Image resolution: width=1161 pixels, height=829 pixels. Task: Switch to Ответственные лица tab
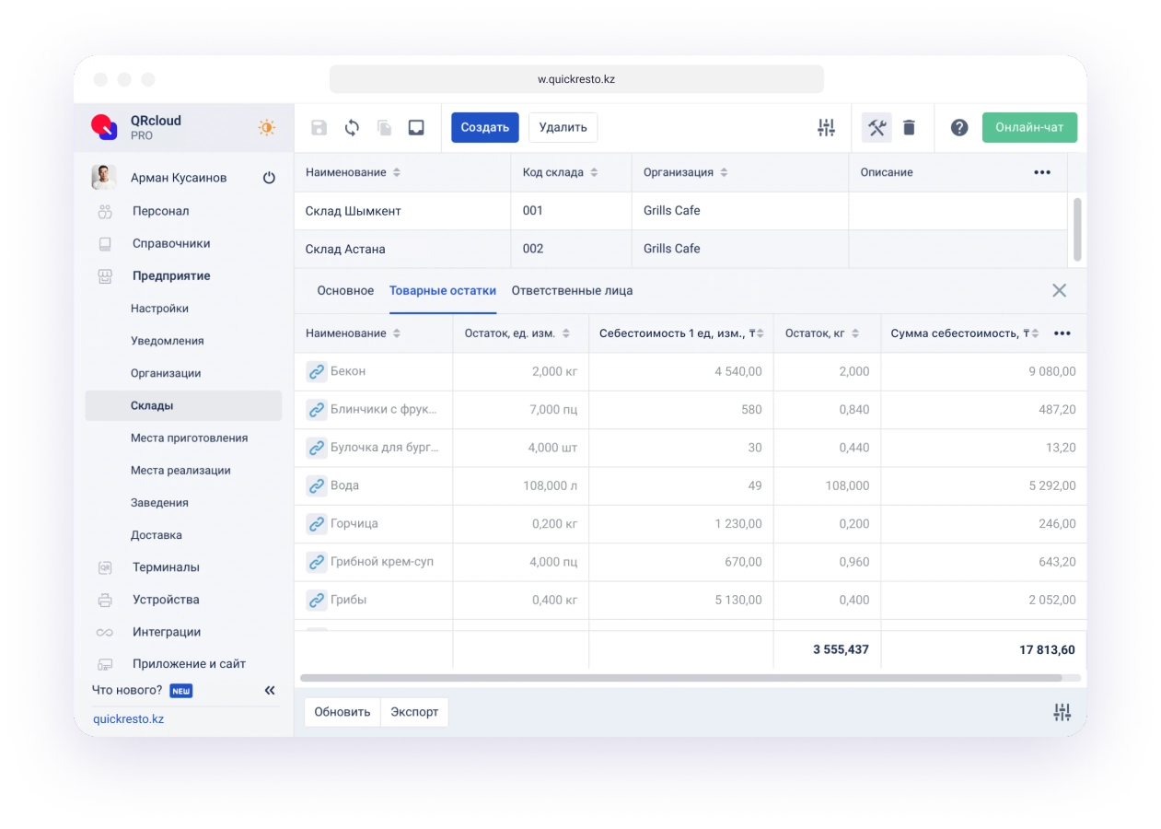pos(572,291)
